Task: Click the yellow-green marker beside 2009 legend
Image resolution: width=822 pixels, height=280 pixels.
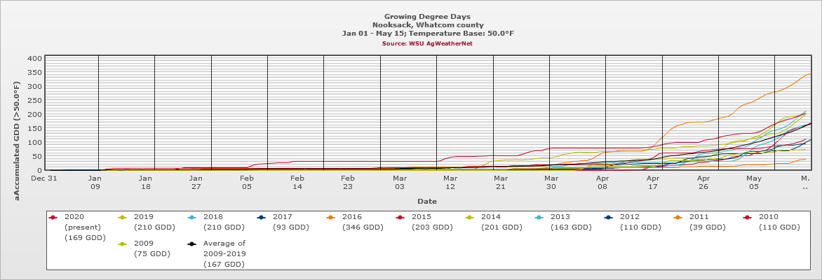Action: click(123, 244)
